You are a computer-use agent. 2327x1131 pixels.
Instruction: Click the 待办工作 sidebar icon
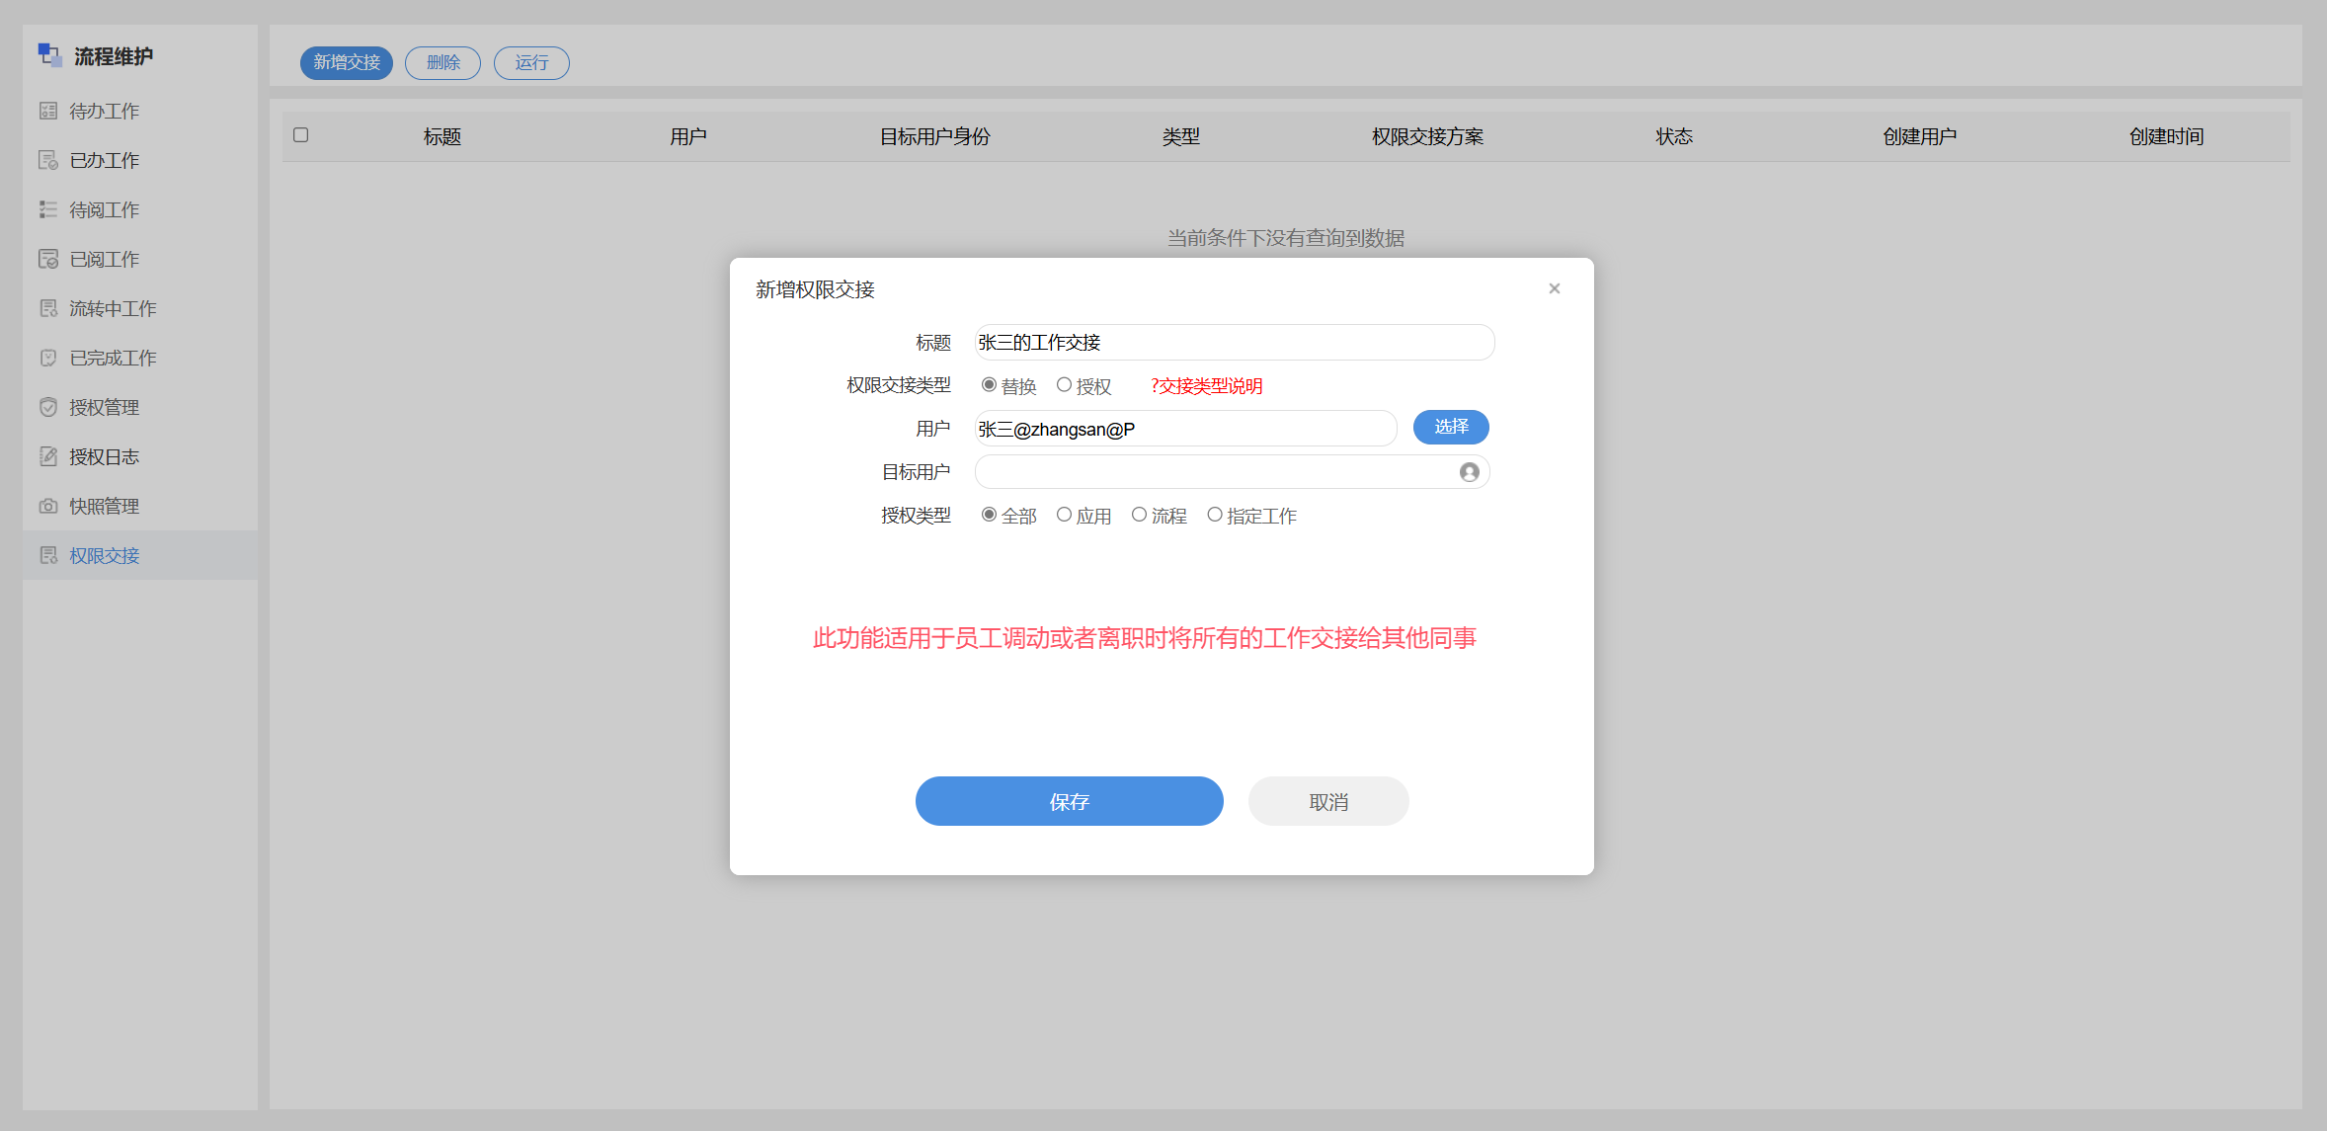[x=47, y=111]
